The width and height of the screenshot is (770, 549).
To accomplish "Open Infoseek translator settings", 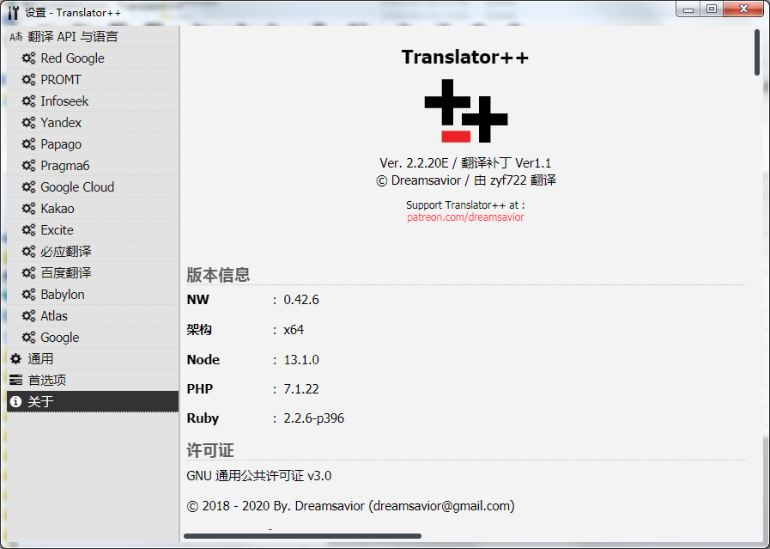I will coord(93,101).
